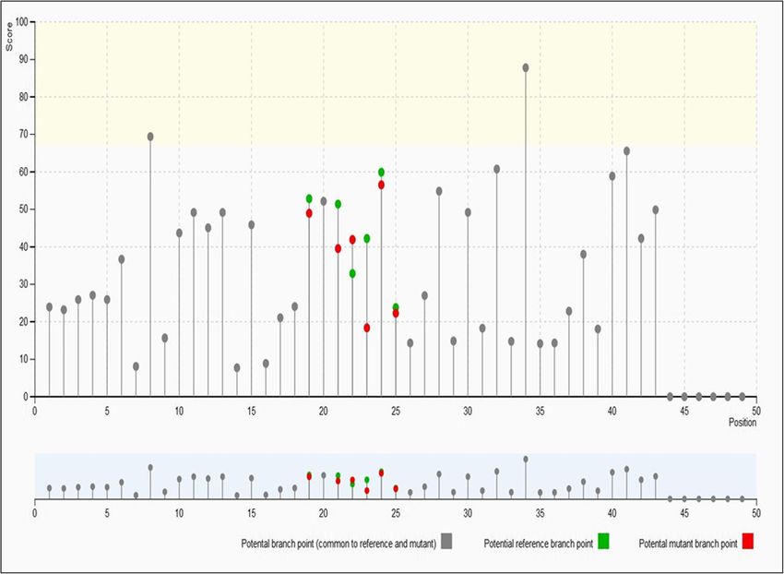This screenshot has height=574, width=784.
Task: Pick the green reference point at position 21, main chart
Action: 338,204
